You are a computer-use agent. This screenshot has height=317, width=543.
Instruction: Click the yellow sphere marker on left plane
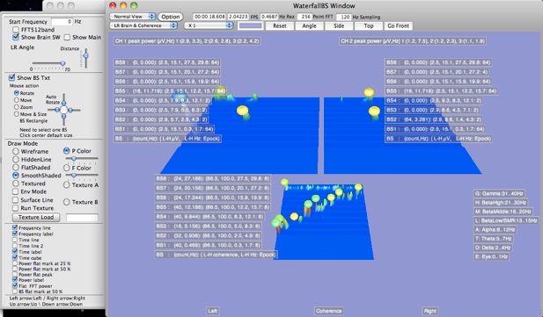pyautogui.click(x=242, y=111)
